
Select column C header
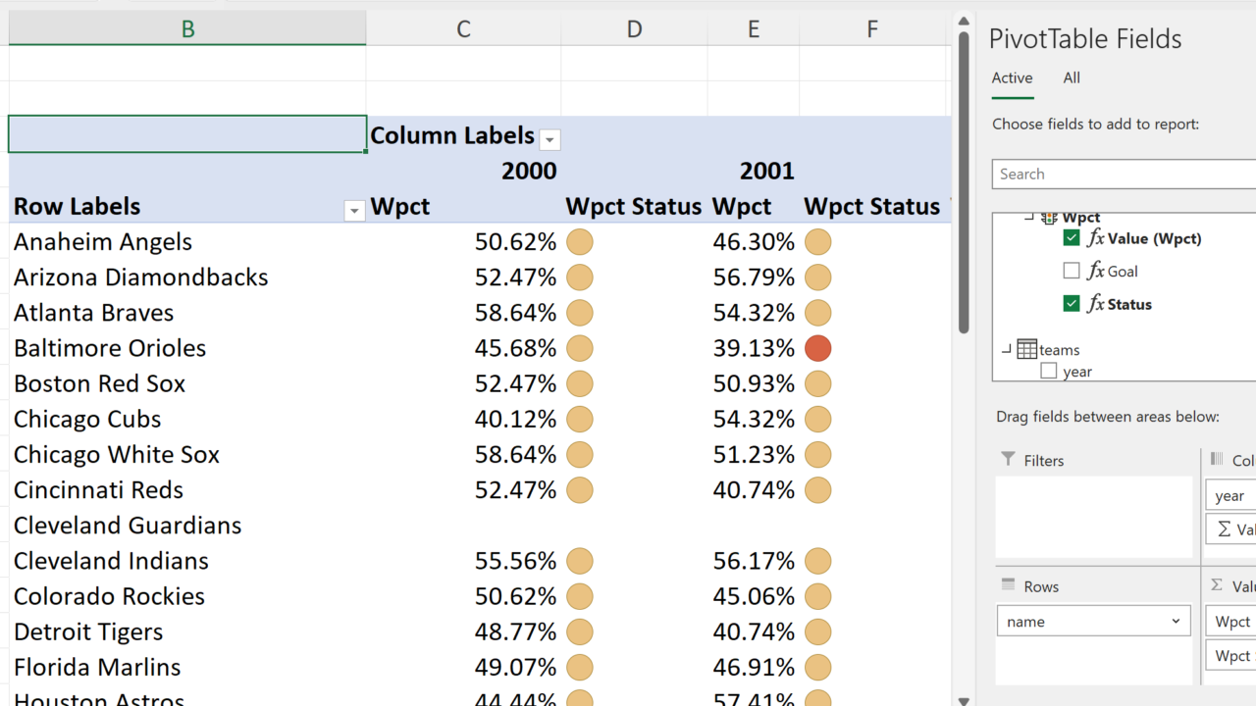(x=463, y=29)
